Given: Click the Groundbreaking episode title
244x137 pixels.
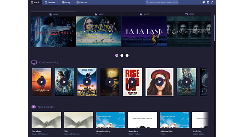Looking at the screenshot, I should [x=103, y=131].
